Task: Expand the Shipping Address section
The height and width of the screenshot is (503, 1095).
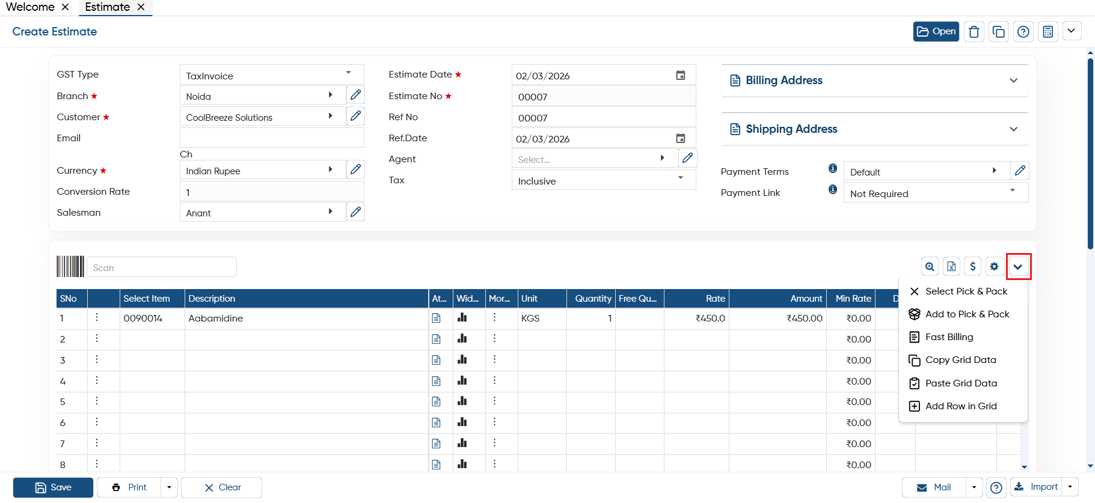Action: point(875,129)
